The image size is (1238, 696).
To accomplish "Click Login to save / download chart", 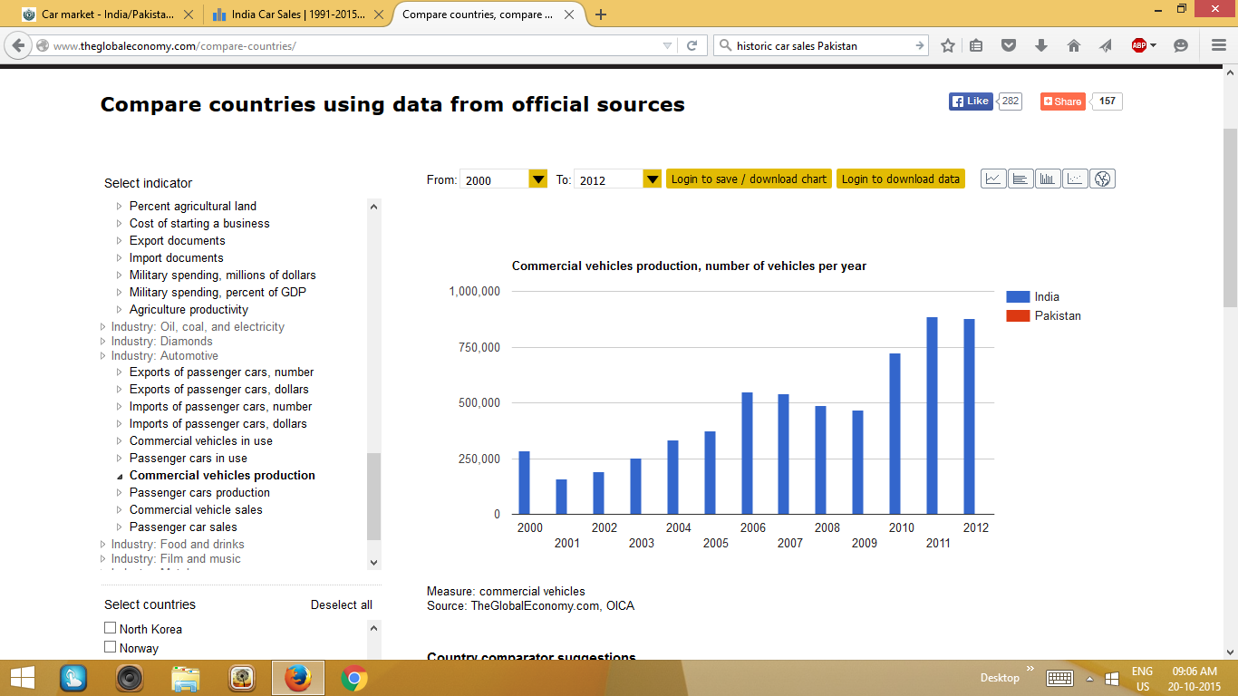I will (749, 179).
